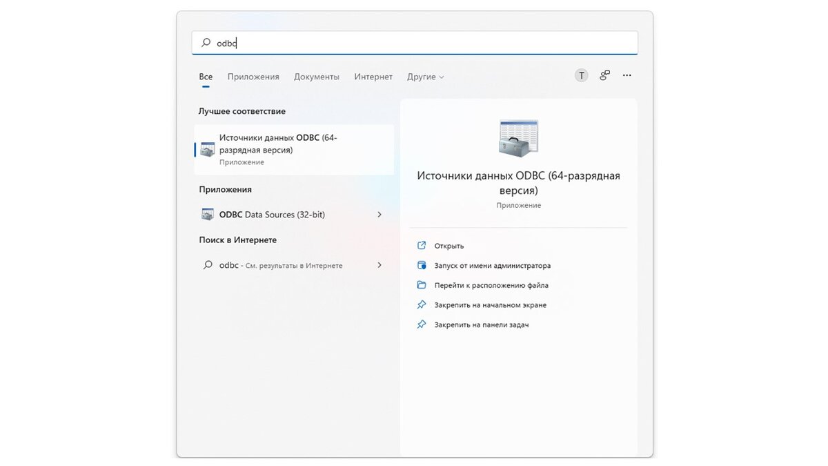The image size is (828, 466).
Task: Click Открыть action
Action: coord(448,246)
